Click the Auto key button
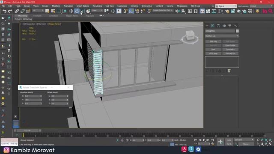This screenshot has height=154, width=274. pyautogui.click(x=229, y=140)
